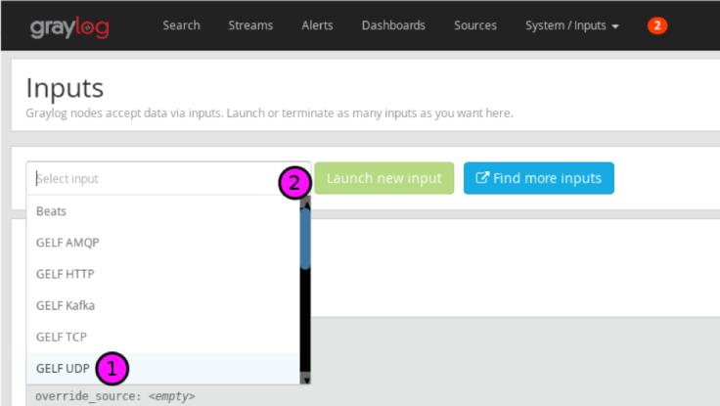Choose Beats from the input list

[x=163, y=211]
